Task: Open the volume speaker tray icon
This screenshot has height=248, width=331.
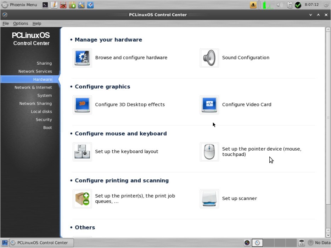Action: tap(280, 5)
